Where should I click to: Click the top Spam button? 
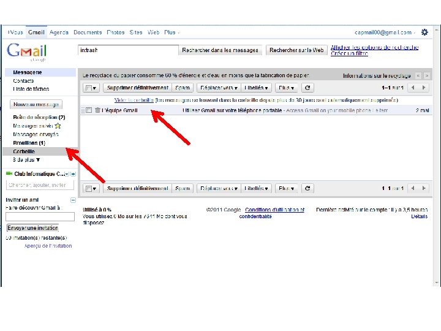pos(183,88)
